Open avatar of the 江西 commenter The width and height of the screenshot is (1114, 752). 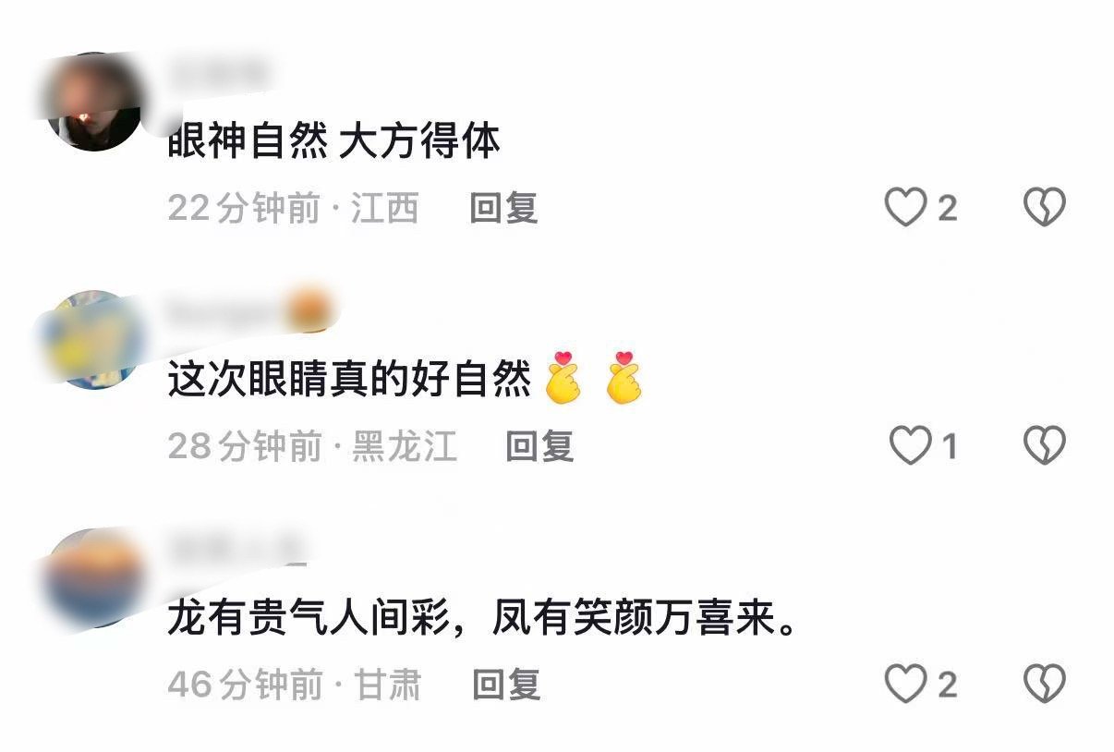(92, 102)
